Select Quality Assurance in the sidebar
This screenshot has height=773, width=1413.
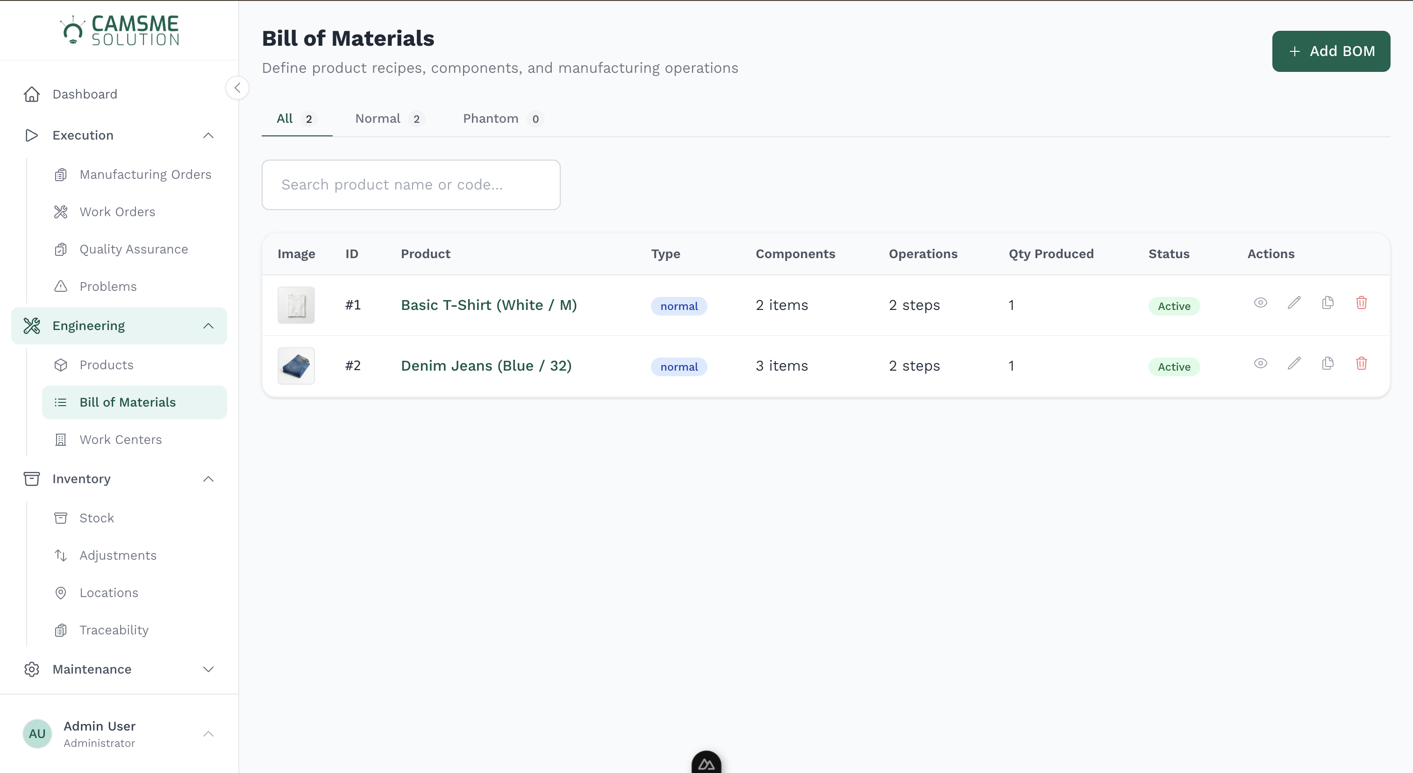click(133, 249)
